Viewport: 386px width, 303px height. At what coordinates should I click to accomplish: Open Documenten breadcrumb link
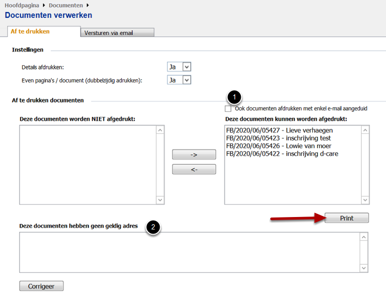pos(66,5)
